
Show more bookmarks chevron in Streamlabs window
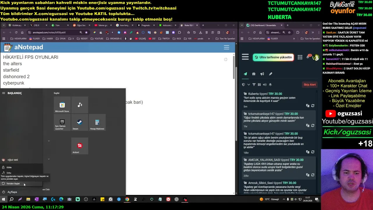[x=294, y=38]
